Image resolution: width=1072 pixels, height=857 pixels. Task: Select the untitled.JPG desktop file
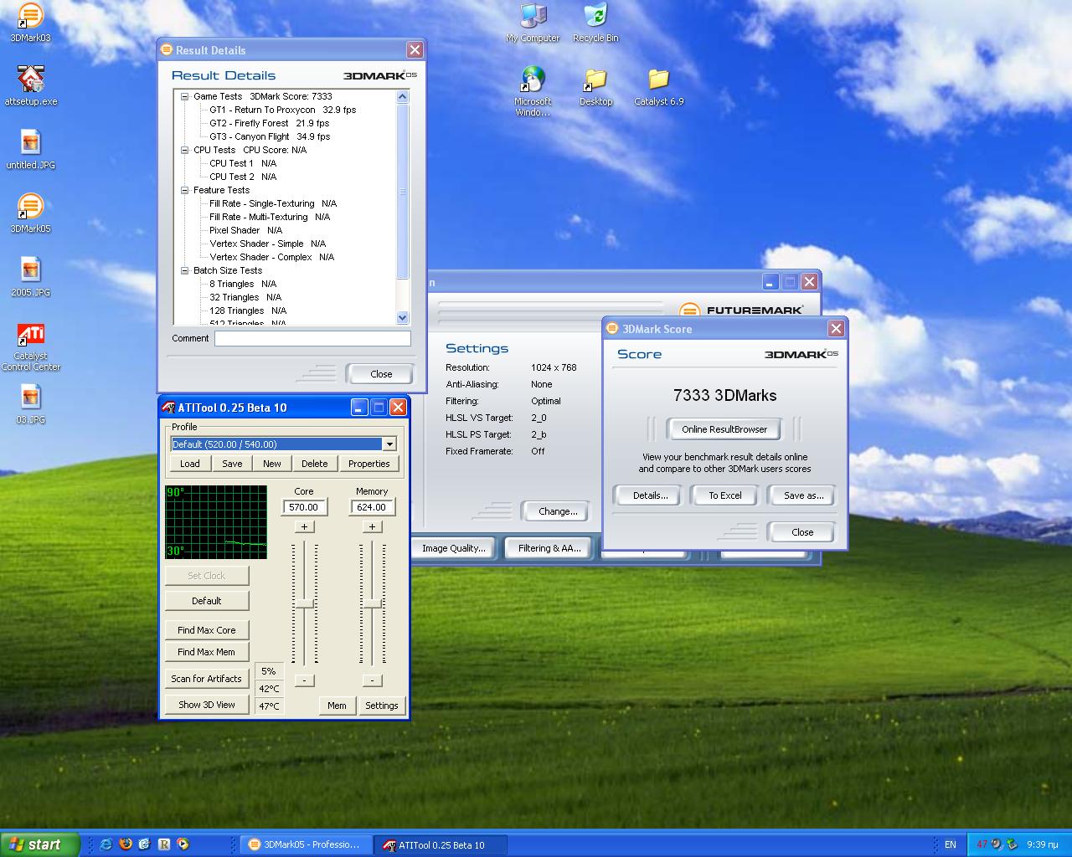click(x=30, y=149)
